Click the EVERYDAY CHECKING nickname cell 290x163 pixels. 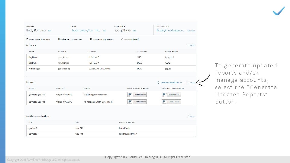point(99,69)
